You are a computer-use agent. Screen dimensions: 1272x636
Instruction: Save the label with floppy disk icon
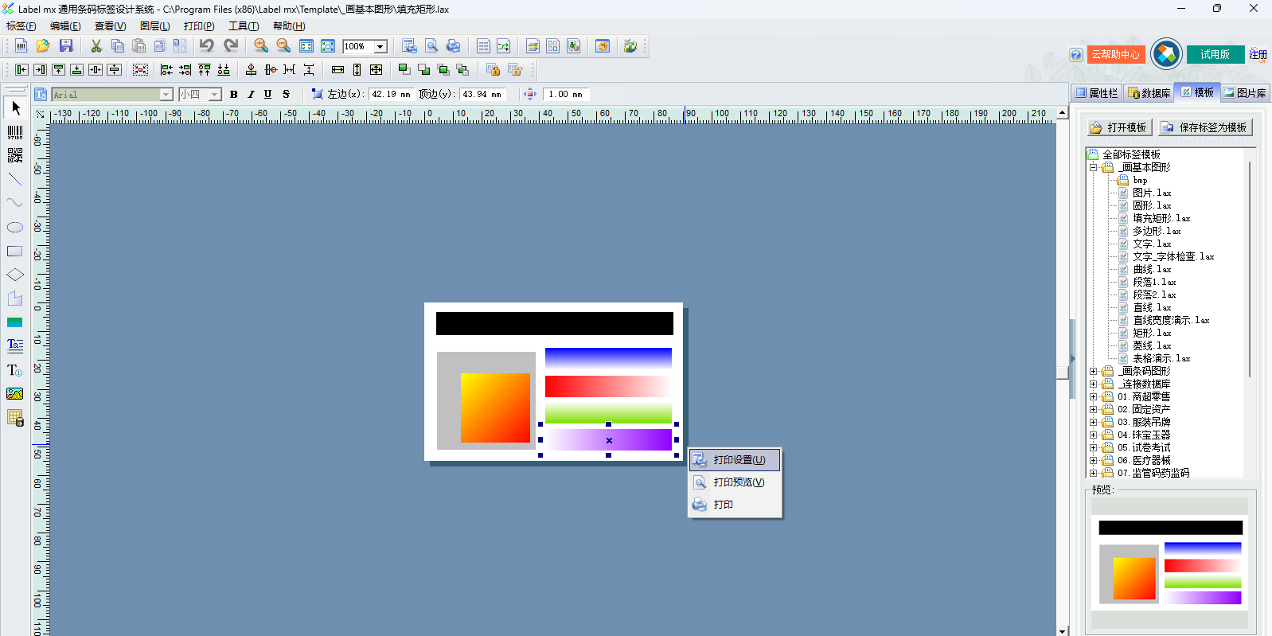tap(66, 46)
